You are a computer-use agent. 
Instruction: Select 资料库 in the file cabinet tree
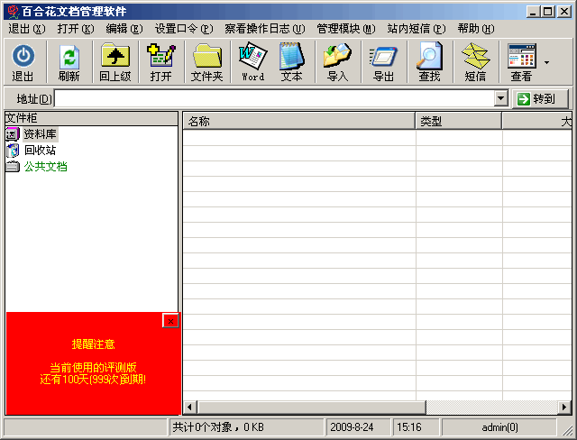pyautogui.click(x=40, y=134)
